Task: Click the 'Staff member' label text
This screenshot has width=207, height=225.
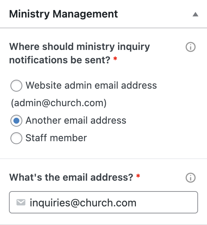Action: (56, 138)
